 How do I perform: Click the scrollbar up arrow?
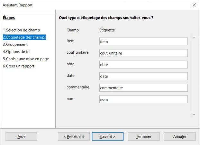(194, 38)
